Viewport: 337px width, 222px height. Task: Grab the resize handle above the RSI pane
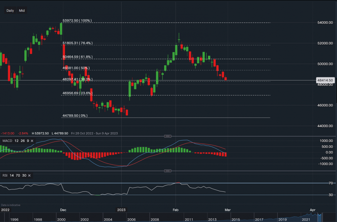167,171
